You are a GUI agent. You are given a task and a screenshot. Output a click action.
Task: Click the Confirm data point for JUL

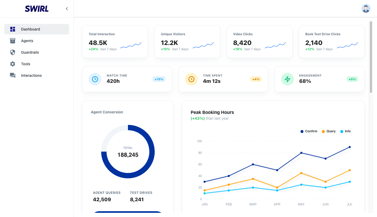pyautogui.click(x=350, y=147)
